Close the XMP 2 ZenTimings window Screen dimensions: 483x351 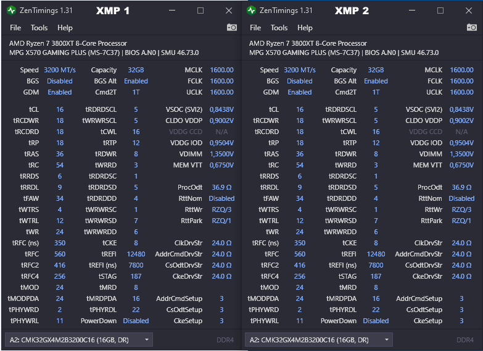point(469,11)
